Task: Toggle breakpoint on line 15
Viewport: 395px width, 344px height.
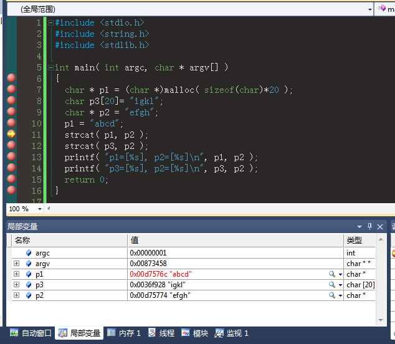Action: pos(11,179)
